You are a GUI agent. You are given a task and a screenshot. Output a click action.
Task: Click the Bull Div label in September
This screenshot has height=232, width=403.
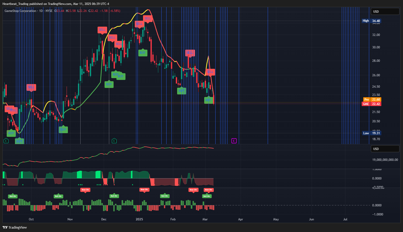click(13, 196)
